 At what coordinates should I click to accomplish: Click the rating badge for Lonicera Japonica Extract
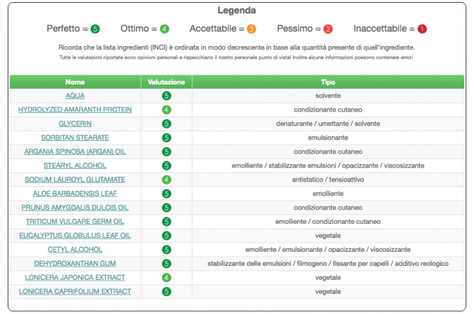coord(167,278)
